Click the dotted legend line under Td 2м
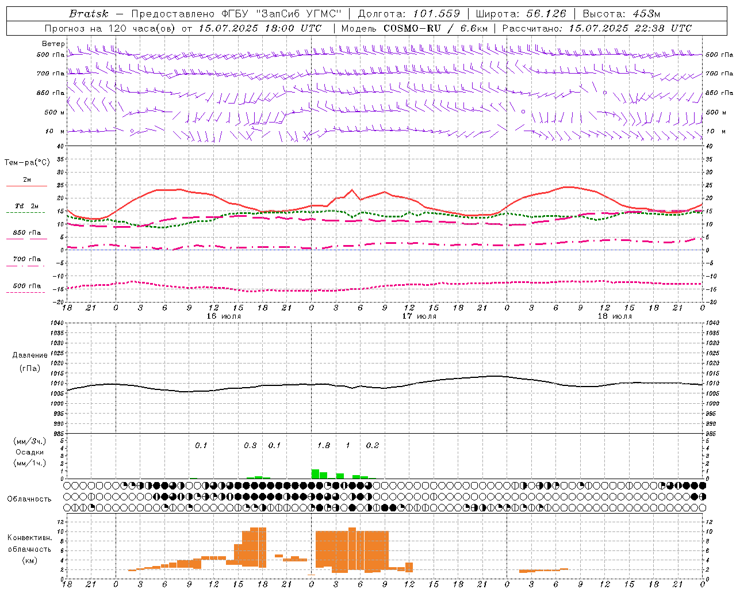This screenshot has height=589, width=736. pos(26,213)
